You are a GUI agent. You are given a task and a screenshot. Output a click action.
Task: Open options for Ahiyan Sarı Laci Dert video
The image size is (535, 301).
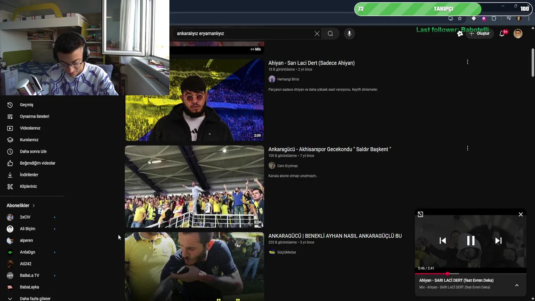[x=467, y=62]
